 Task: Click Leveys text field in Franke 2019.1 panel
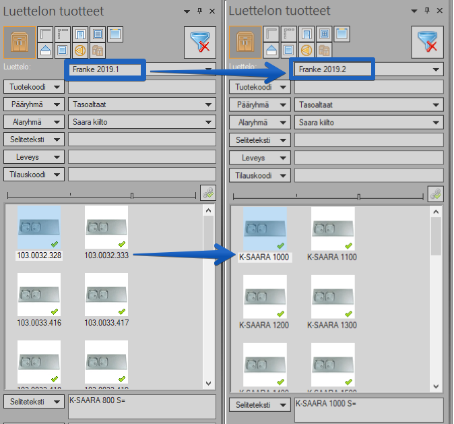coord(142,157)
